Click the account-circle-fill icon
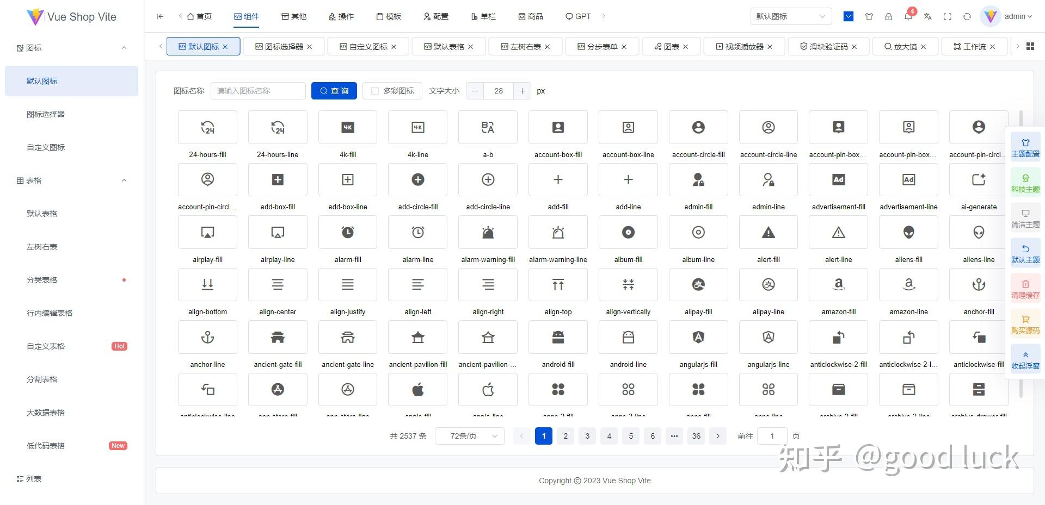This screenshot has height=505, width=1045. coord(698,127)
